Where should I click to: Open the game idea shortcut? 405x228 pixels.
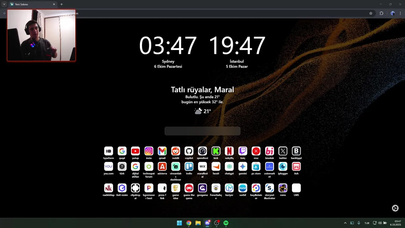[176, 188]
